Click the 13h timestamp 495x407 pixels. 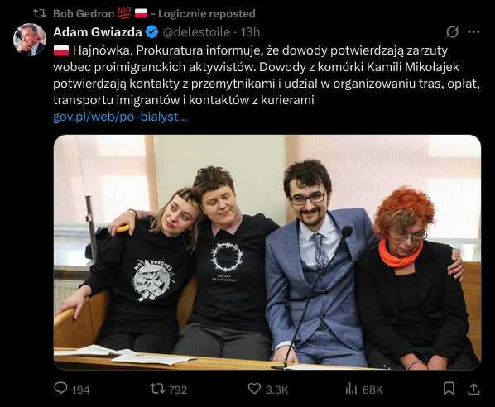coord(250,32)
